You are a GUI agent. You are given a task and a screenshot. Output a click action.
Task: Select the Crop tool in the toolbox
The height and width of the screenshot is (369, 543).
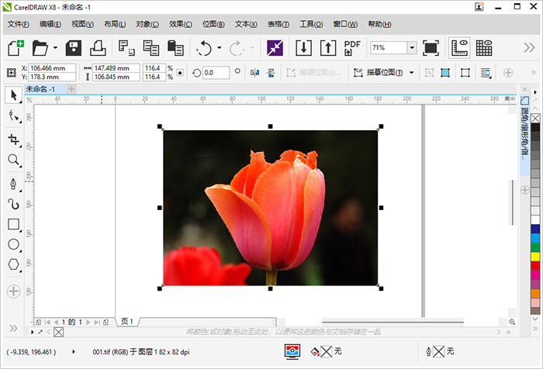[x=13, y=140]
